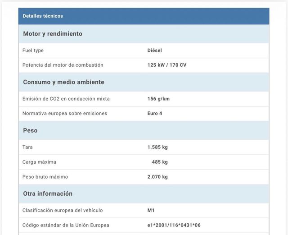This screenshot has height=235, width=288.
Task: Click Normativa europea sobre emisiones label
Action: point(65,113)
